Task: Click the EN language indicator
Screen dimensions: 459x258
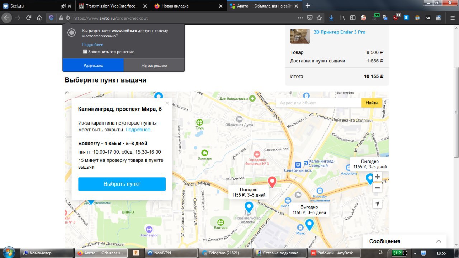Action: click(381, 253)
